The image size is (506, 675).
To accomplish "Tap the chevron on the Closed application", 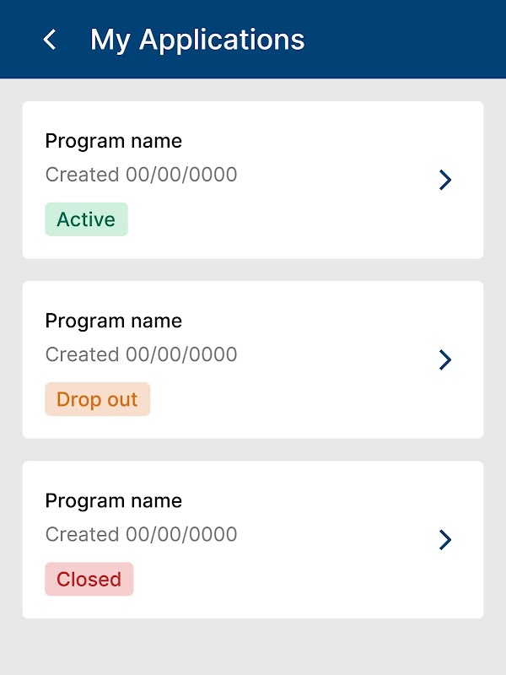I will [x=445, y=540].
